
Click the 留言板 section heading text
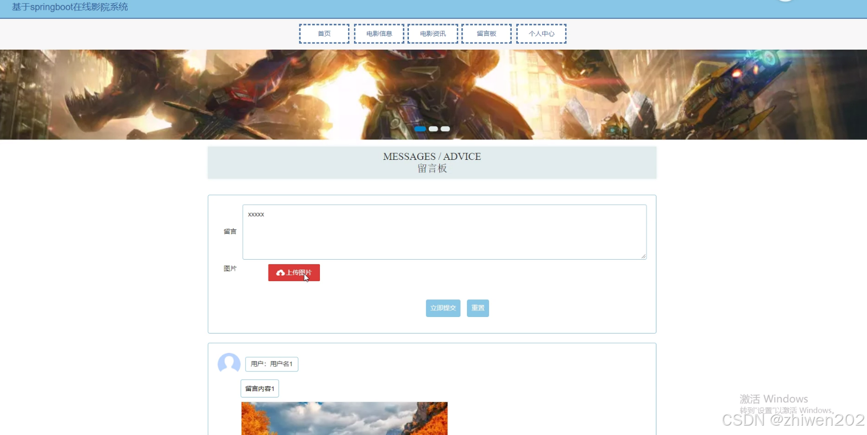click(432, 169)
